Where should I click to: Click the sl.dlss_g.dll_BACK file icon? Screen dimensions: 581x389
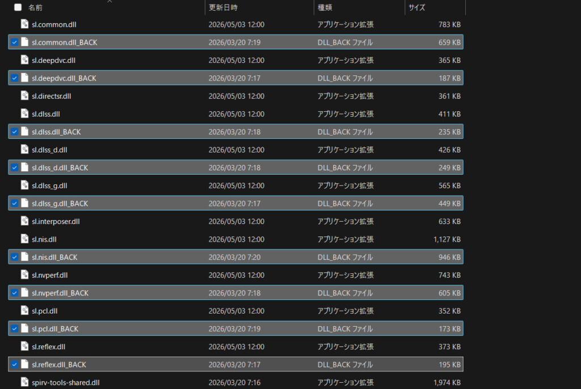25,203
